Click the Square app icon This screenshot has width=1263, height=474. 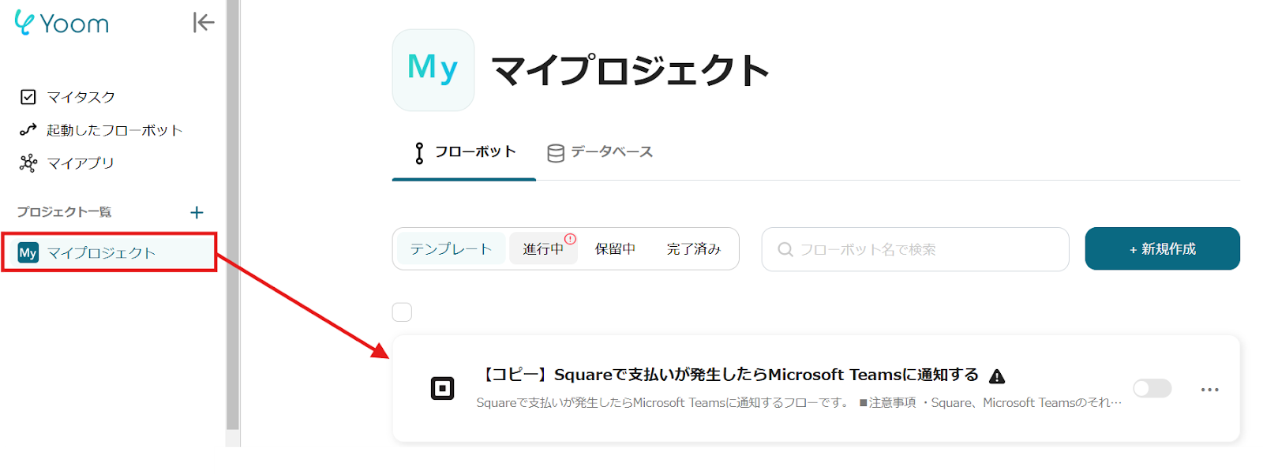[442, 388]
